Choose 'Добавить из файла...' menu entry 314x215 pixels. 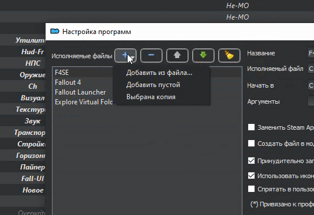pos(159,73)
